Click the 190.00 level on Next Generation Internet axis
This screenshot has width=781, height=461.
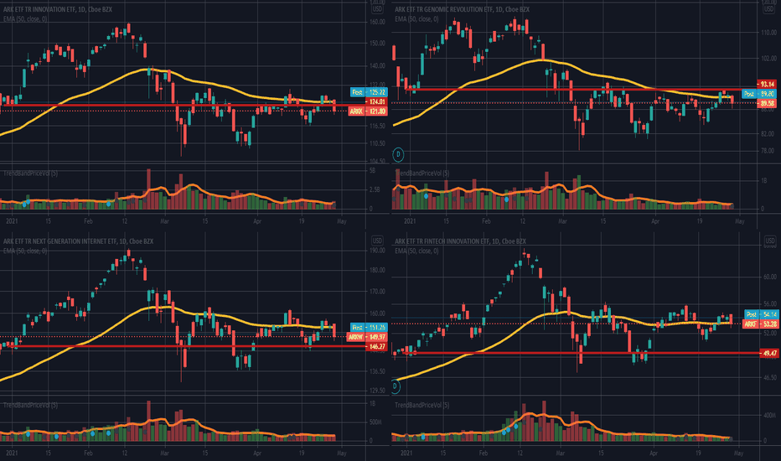click(377, 251)
